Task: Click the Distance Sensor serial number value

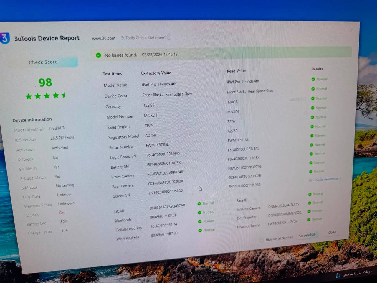Action: point(282,223)
